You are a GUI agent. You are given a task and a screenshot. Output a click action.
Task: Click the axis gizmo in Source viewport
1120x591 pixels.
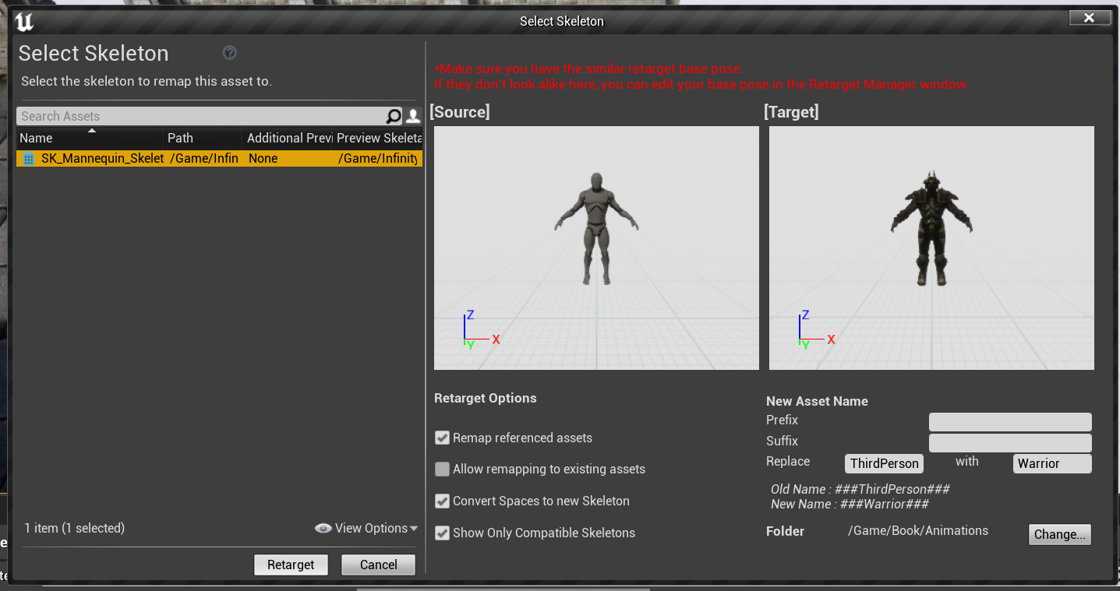481,329
